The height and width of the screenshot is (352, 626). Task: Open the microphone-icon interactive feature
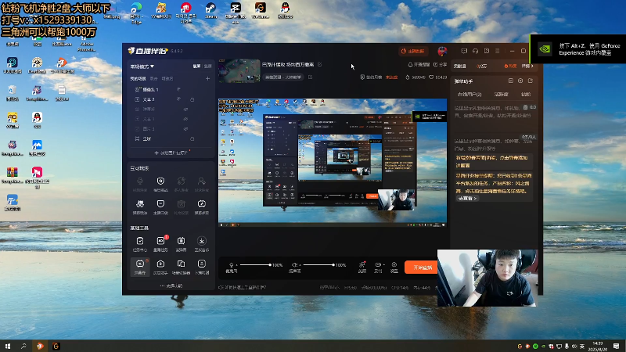click(x=140, y=184)
